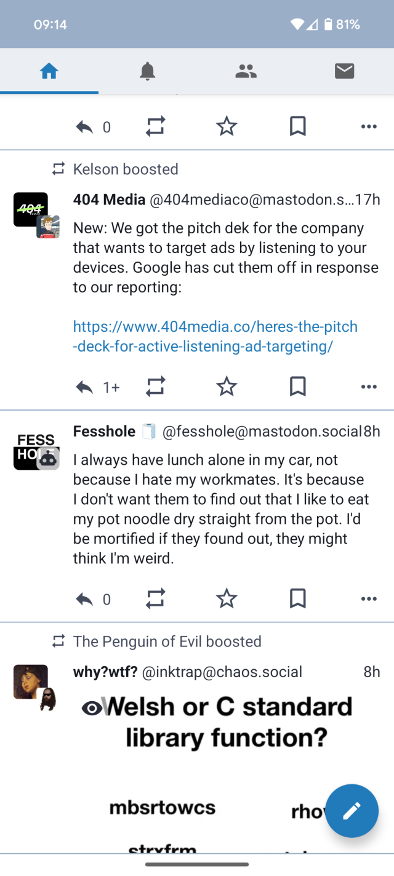Screen dimensions: 394x876
Task: Open more options on Fesshole post
Action: 368,598
